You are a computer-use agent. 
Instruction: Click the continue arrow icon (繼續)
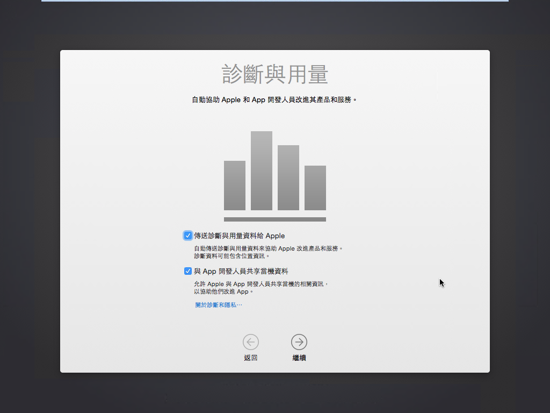pos(299,342)
